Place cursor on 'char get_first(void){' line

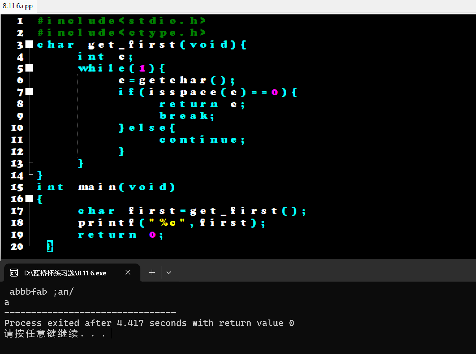tap(142, 45)
